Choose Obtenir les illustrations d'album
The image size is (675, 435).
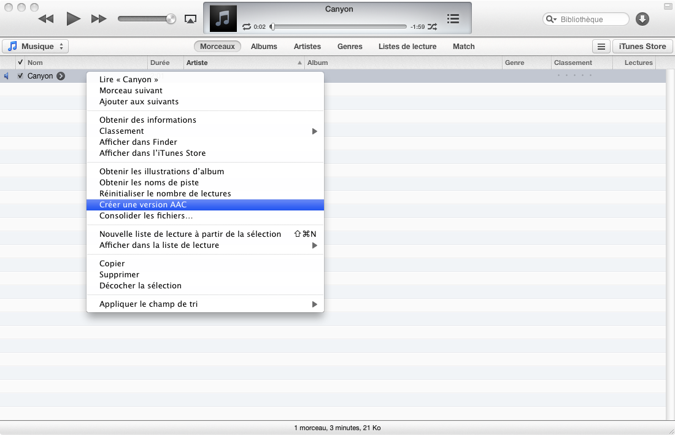205,172
